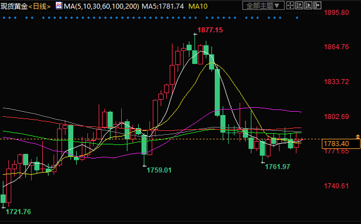Click the right arrow beside 日线
Image resolution: width=361 pixels, height=224 pixels.
point(49,6)
